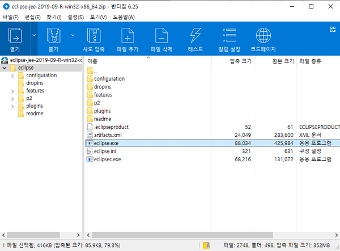
Task: Open dropdown arrow next to 풀기
Action: tap(73, 35)
